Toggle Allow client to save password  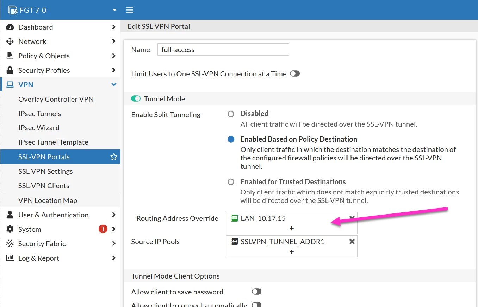click(x=257, y=292)
